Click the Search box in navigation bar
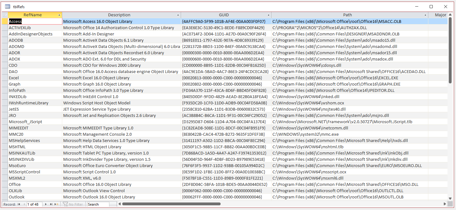456x210 pixels. coord(98,204)
